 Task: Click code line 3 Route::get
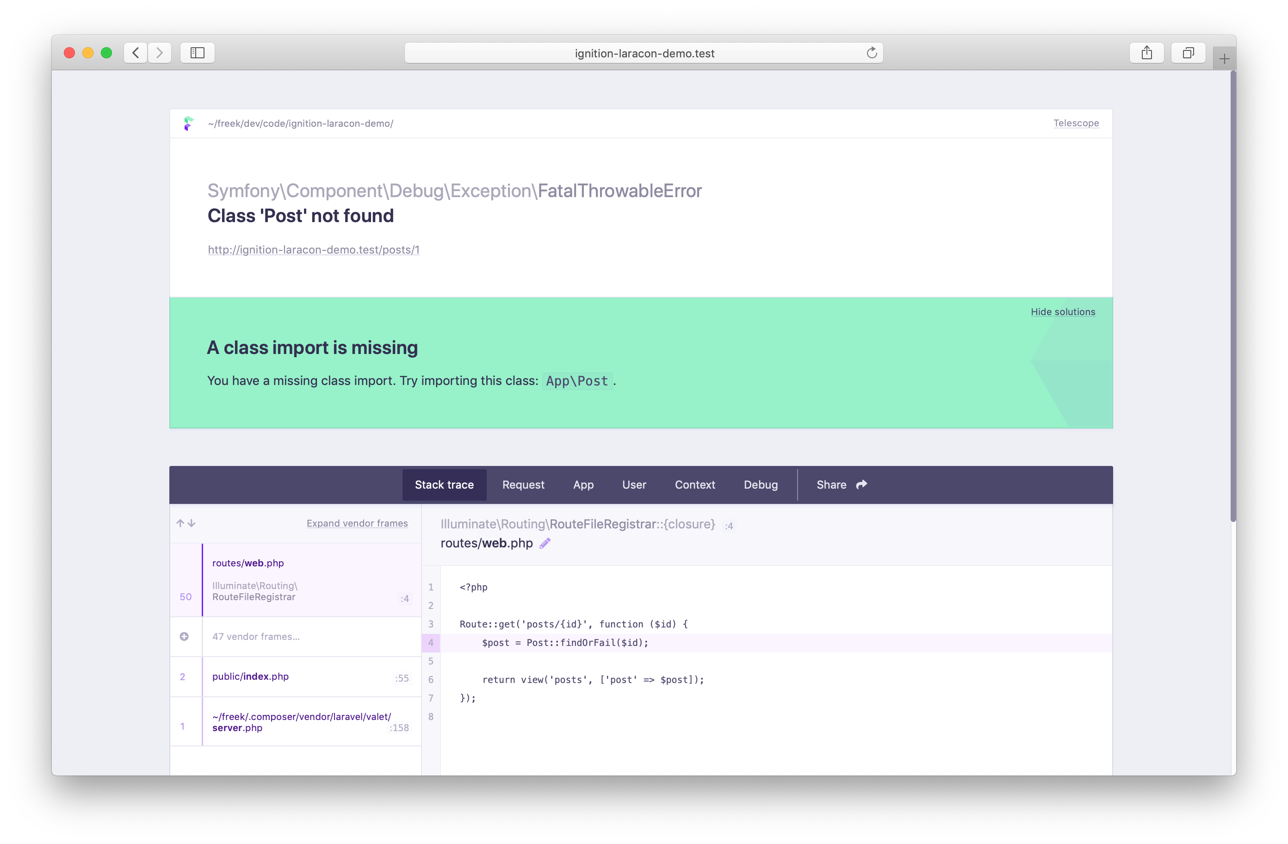[x=574, y=624]
